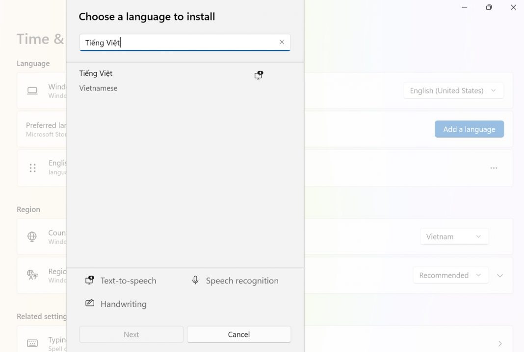Click the Handwriting pen icon

click(89, 304)
